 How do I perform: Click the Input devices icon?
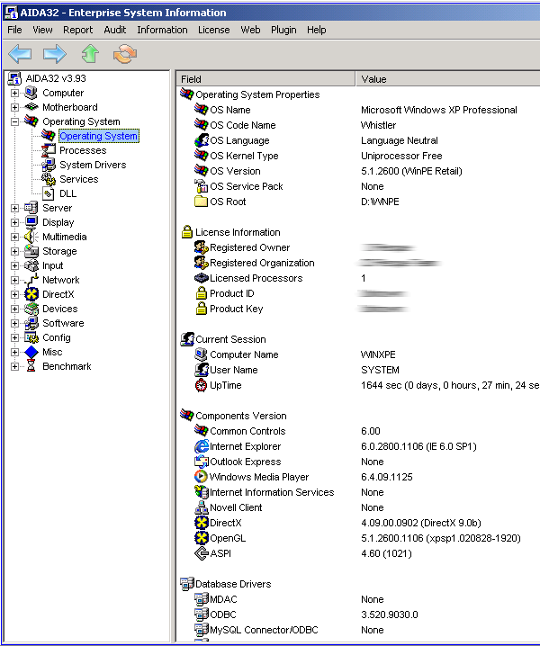tap(31, 265)
